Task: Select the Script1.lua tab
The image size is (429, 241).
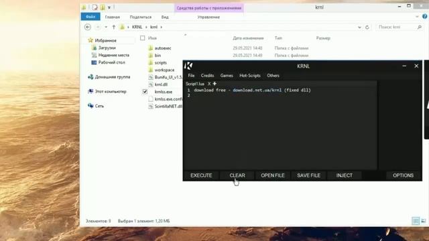Action: tap(195, 84)
